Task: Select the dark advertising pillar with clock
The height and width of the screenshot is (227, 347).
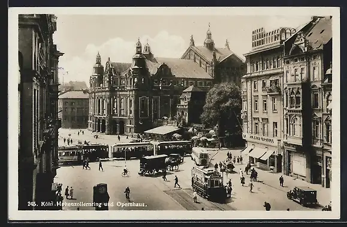Action: point(101,196)
